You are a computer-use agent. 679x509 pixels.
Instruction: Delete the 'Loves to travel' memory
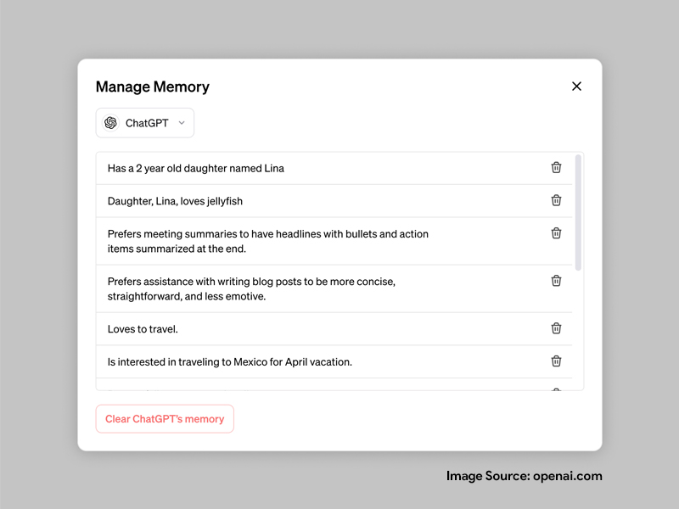(x=556, y=328)
